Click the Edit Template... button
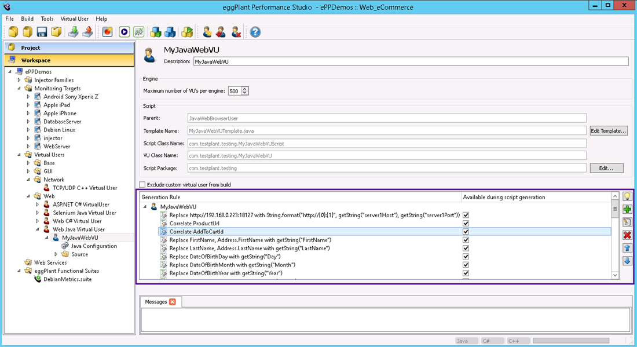The width and height of the screenshot is (637, 347). click(x=609, y=131)
